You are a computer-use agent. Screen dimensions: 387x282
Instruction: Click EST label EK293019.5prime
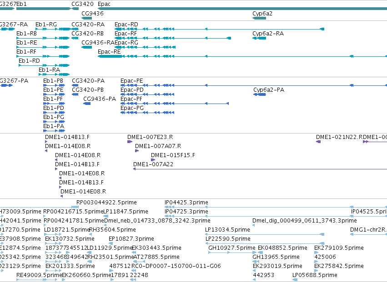tap(278, 266)
